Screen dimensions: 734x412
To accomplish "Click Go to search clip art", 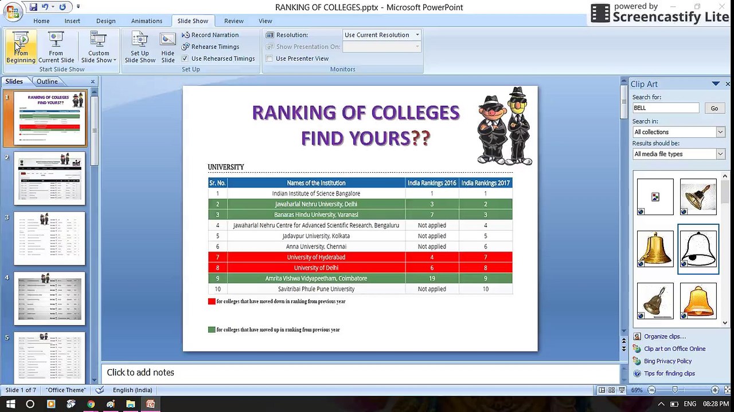I will (715, 108).
